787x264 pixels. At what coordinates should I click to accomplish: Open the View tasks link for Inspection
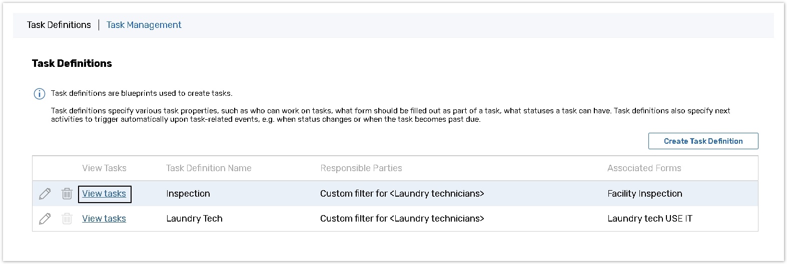click(104, 194)
